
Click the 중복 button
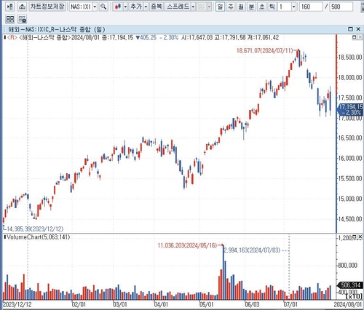click(x=157, y=7)
